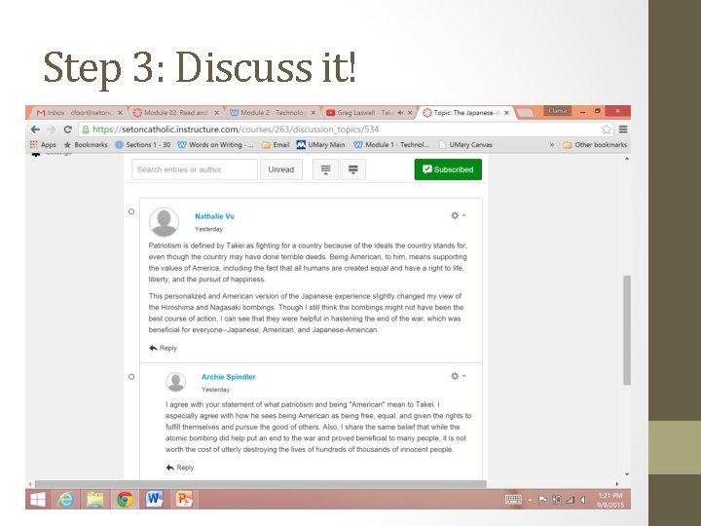Open File Explorer from the taskbar
The width and height of the screenshot is (701, 526).
(x=95, y=499)
